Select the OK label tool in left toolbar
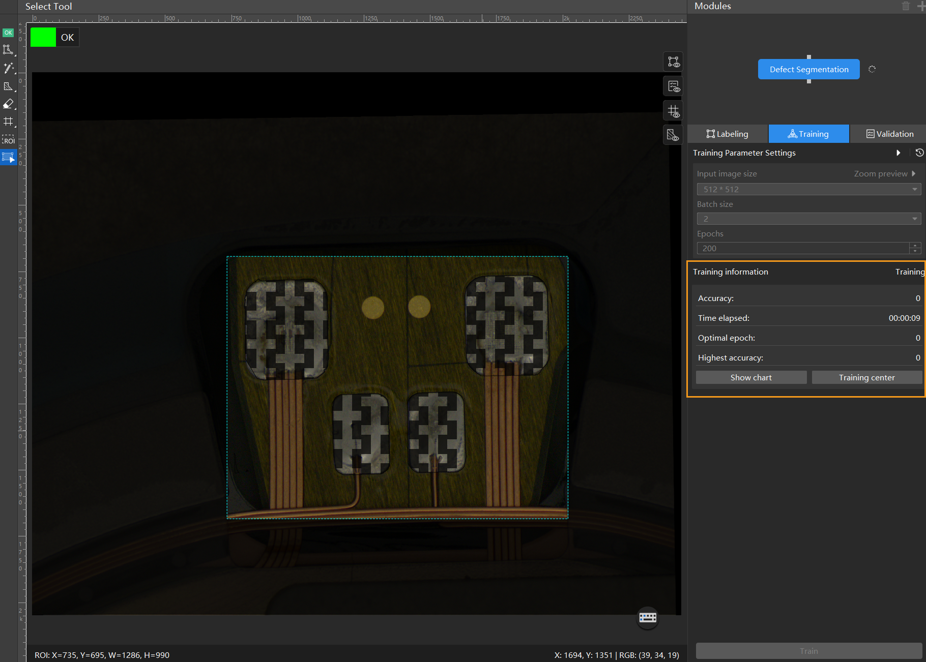The width and height of the screenshot is (926, 662). tap(8, 33)
